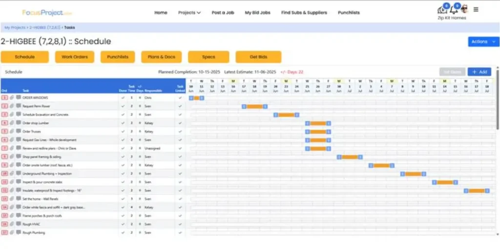Open the hamburger menu icon
This screenshot has width=500, height=249.
[476, 9]
